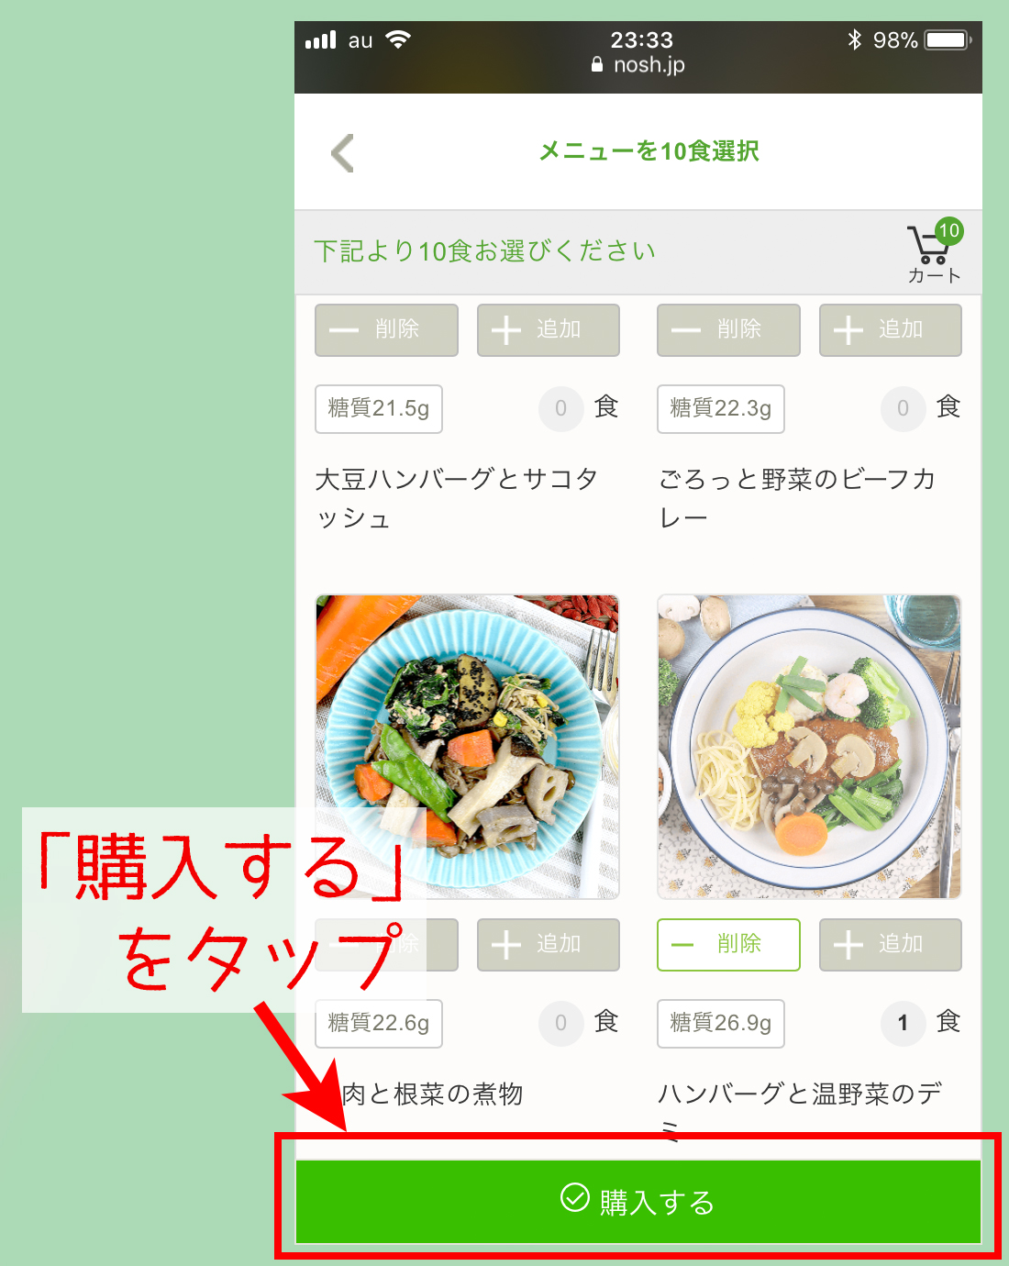This screenshot has height=1266, width=1009.
Task: Open the cart icon showing 10
Action: [935, 250]
